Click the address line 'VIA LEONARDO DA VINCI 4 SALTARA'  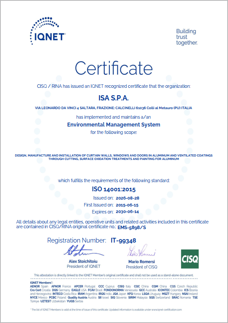pos(65,108)
